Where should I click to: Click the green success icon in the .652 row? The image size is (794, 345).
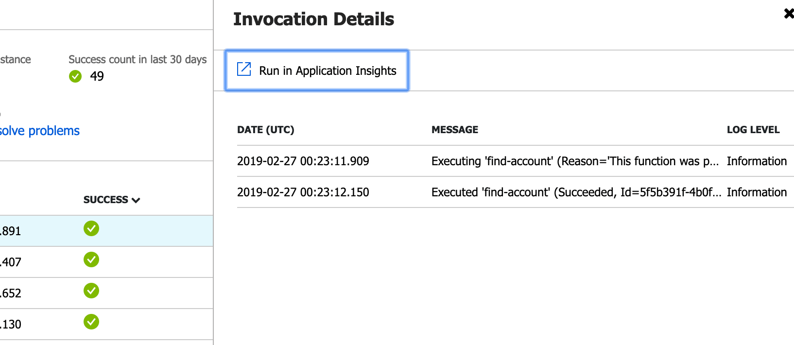click(x=91, y=291)
